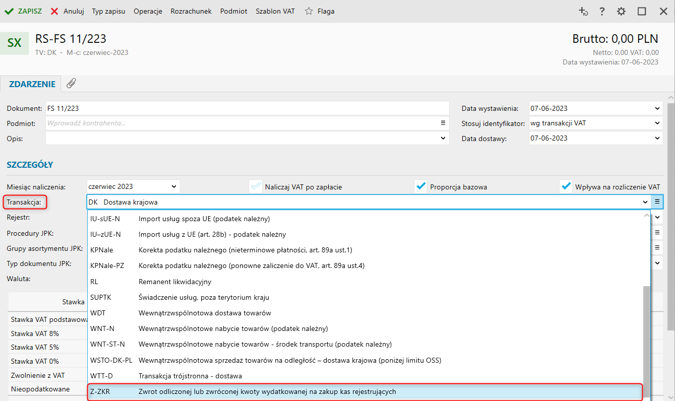
Task: Select WSTO-DK-PL sprzedaż na odległość option
Action: (x=365, y=360)
